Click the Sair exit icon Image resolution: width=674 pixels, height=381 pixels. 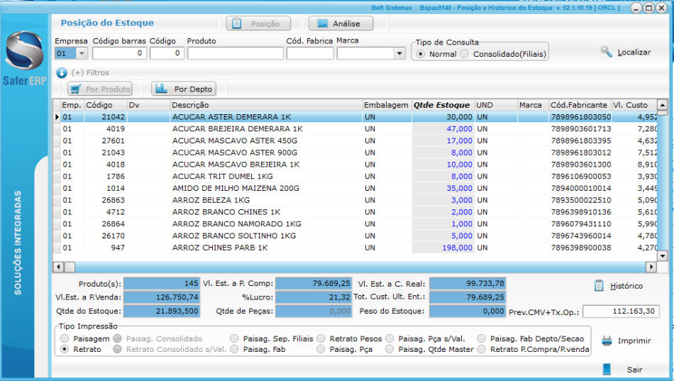[607, 369]
